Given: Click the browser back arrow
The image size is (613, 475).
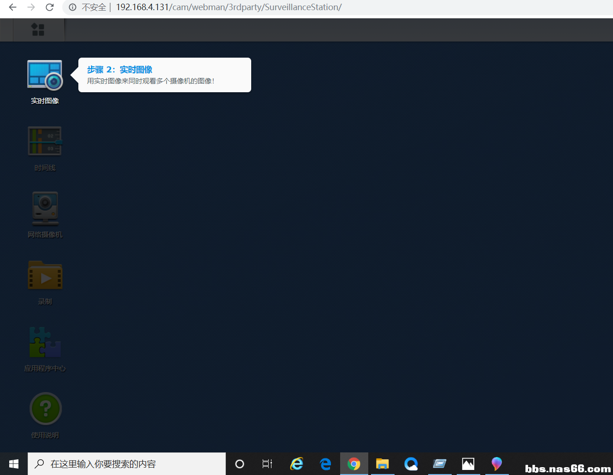Looking at the screenshot, I should [12, 7].
